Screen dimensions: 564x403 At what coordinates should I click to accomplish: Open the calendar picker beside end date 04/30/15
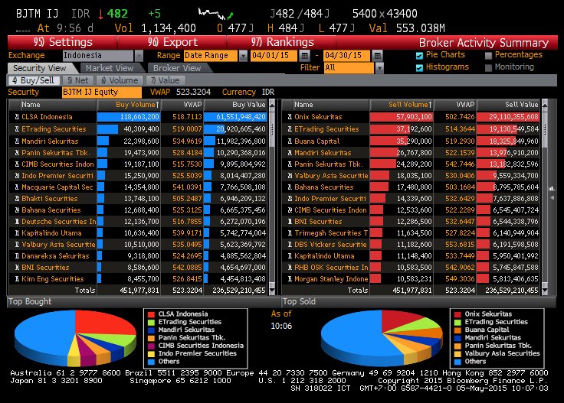(376, 56)
